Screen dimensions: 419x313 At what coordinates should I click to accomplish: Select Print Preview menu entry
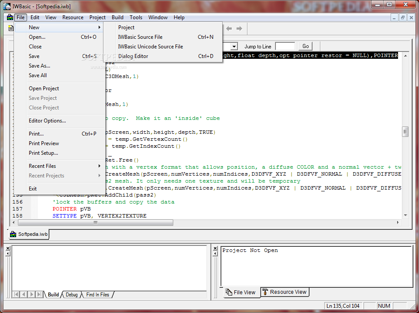point(59,143)
